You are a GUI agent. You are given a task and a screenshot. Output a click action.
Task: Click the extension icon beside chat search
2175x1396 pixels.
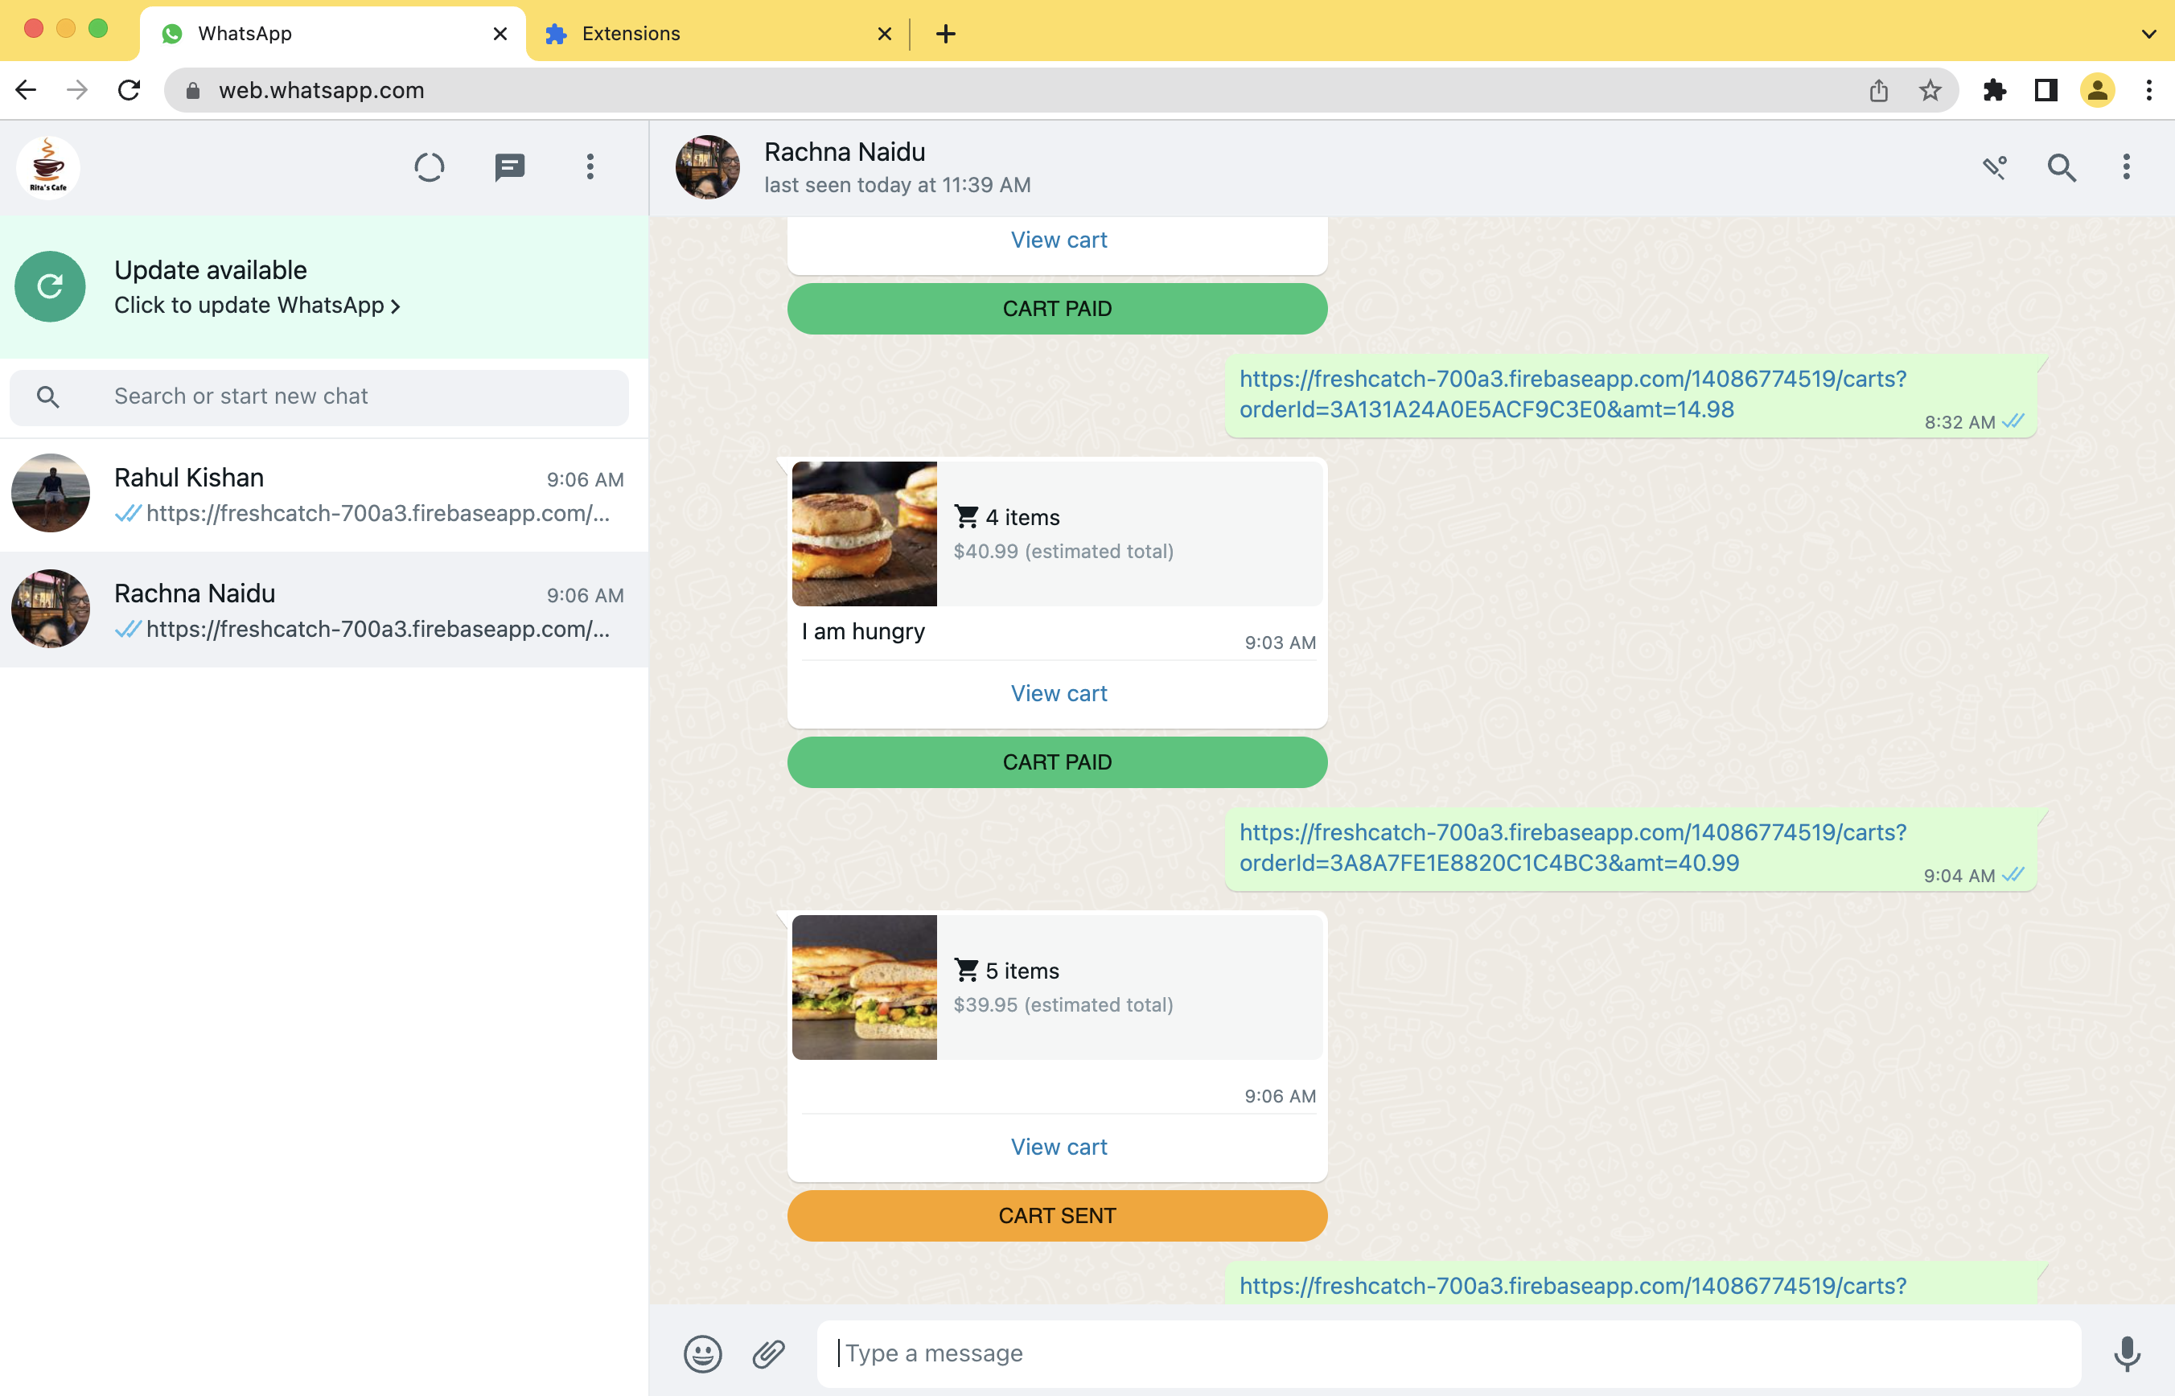point(1994,166)
